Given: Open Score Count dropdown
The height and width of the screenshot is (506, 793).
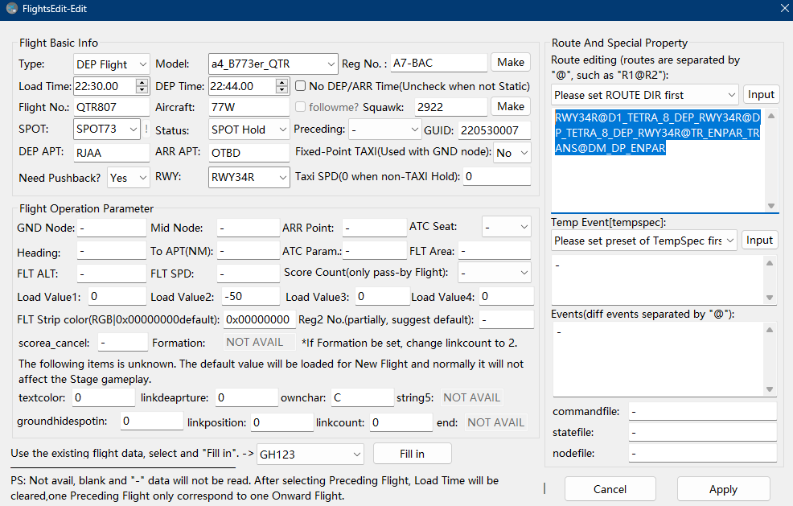Looking at the screenshot, I should pos(495,273).
